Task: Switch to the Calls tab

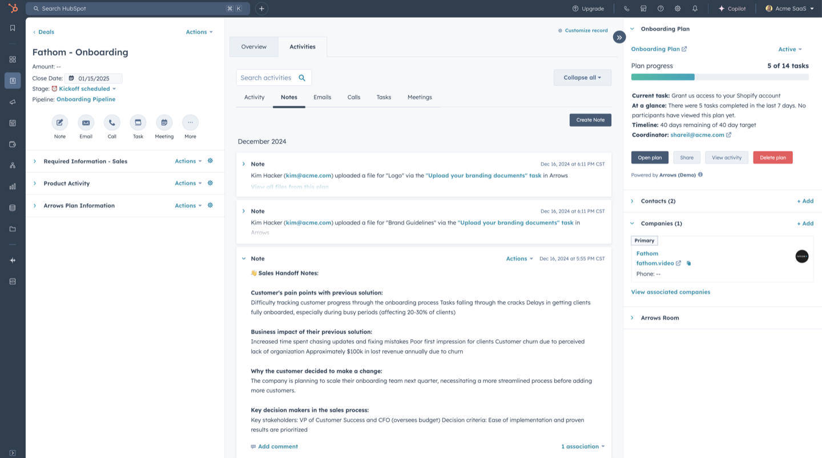Action: click(x=354, y=97)
